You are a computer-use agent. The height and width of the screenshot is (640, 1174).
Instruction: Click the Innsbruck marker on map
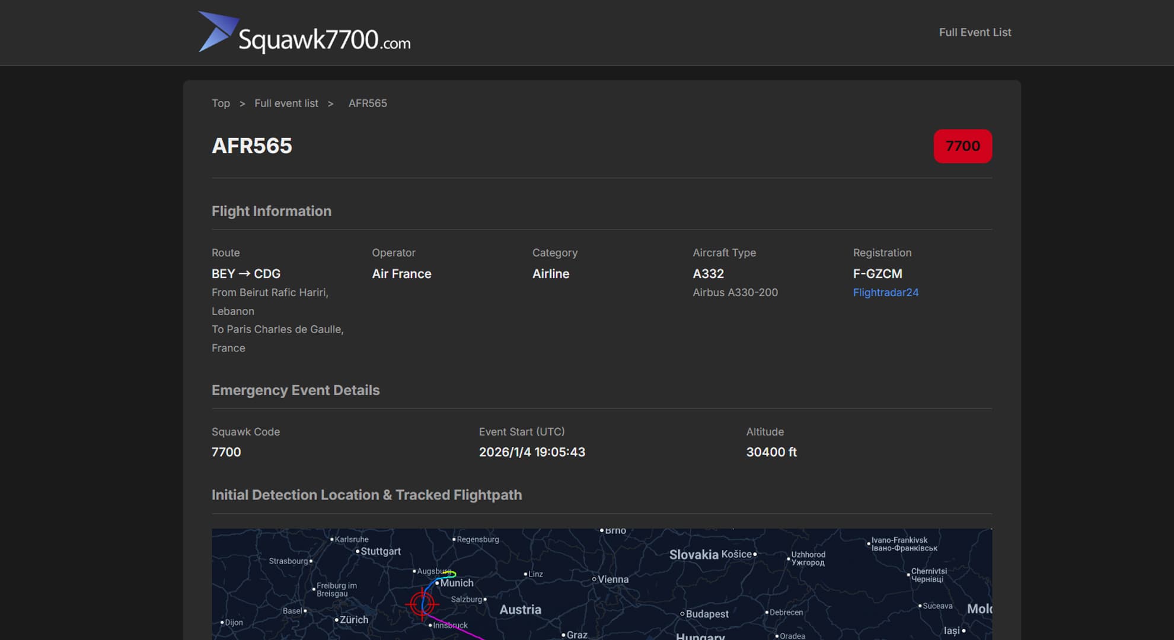[x=430, y=625]
